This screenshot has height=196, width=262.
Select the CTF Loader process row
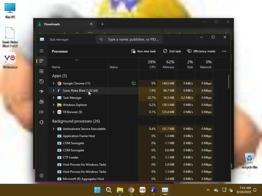click(131, 157)
